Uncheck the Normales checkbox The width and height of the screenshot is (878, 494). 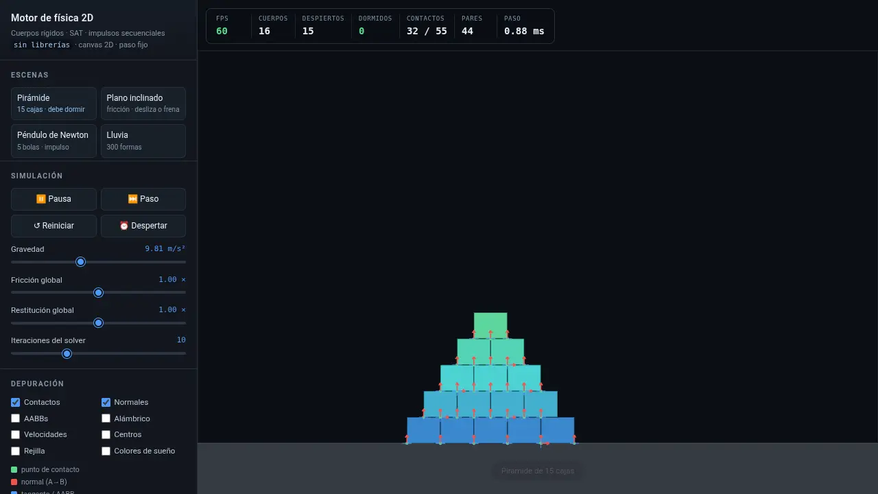pyautogui.click(x=106, y=402)
